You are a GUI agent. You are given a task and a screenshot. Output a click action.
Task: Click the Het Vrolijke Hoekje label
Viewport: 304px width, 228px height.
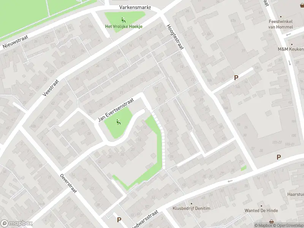pyautogui.click(x=124, y=26)
